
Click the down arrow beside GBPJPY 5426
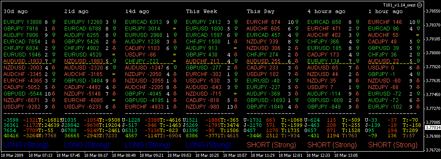tap(115, 42)
